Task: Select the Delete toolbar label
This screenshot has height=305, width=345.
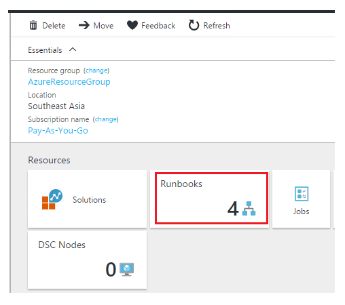Action: (54, 26)
